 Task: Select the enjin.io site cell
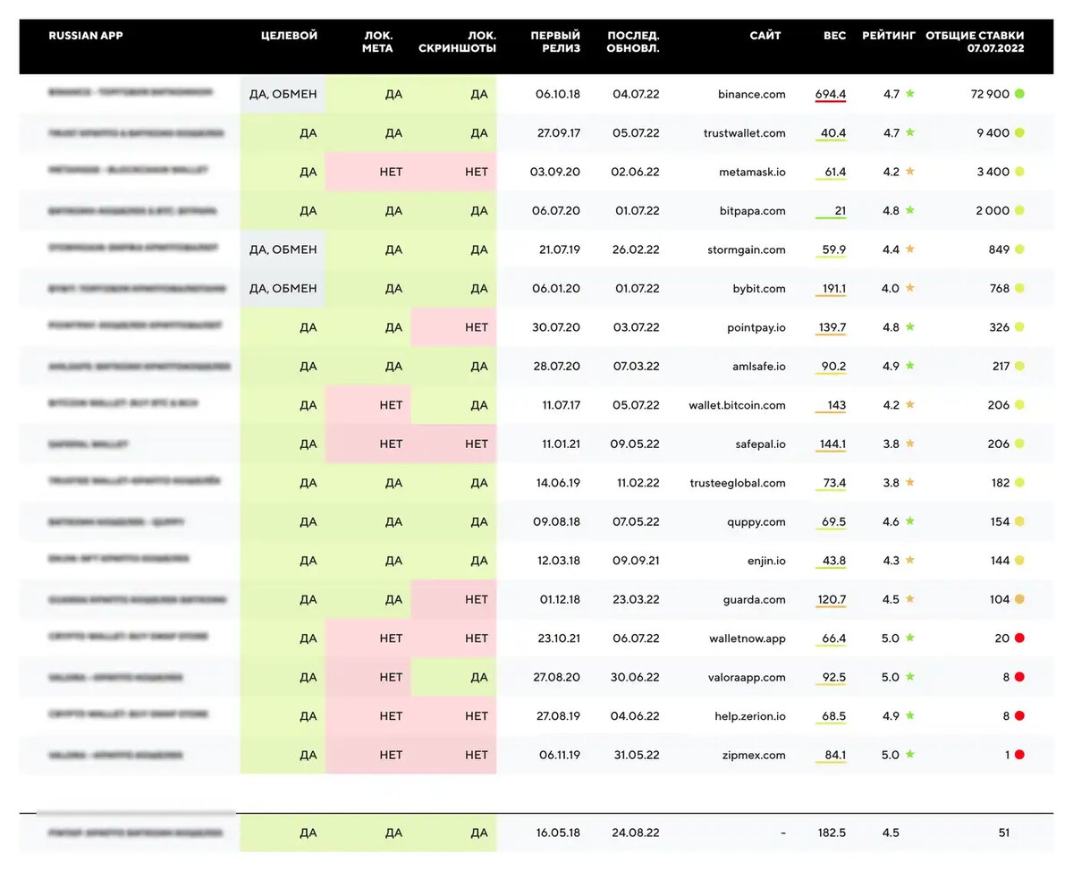coord(765,561)
